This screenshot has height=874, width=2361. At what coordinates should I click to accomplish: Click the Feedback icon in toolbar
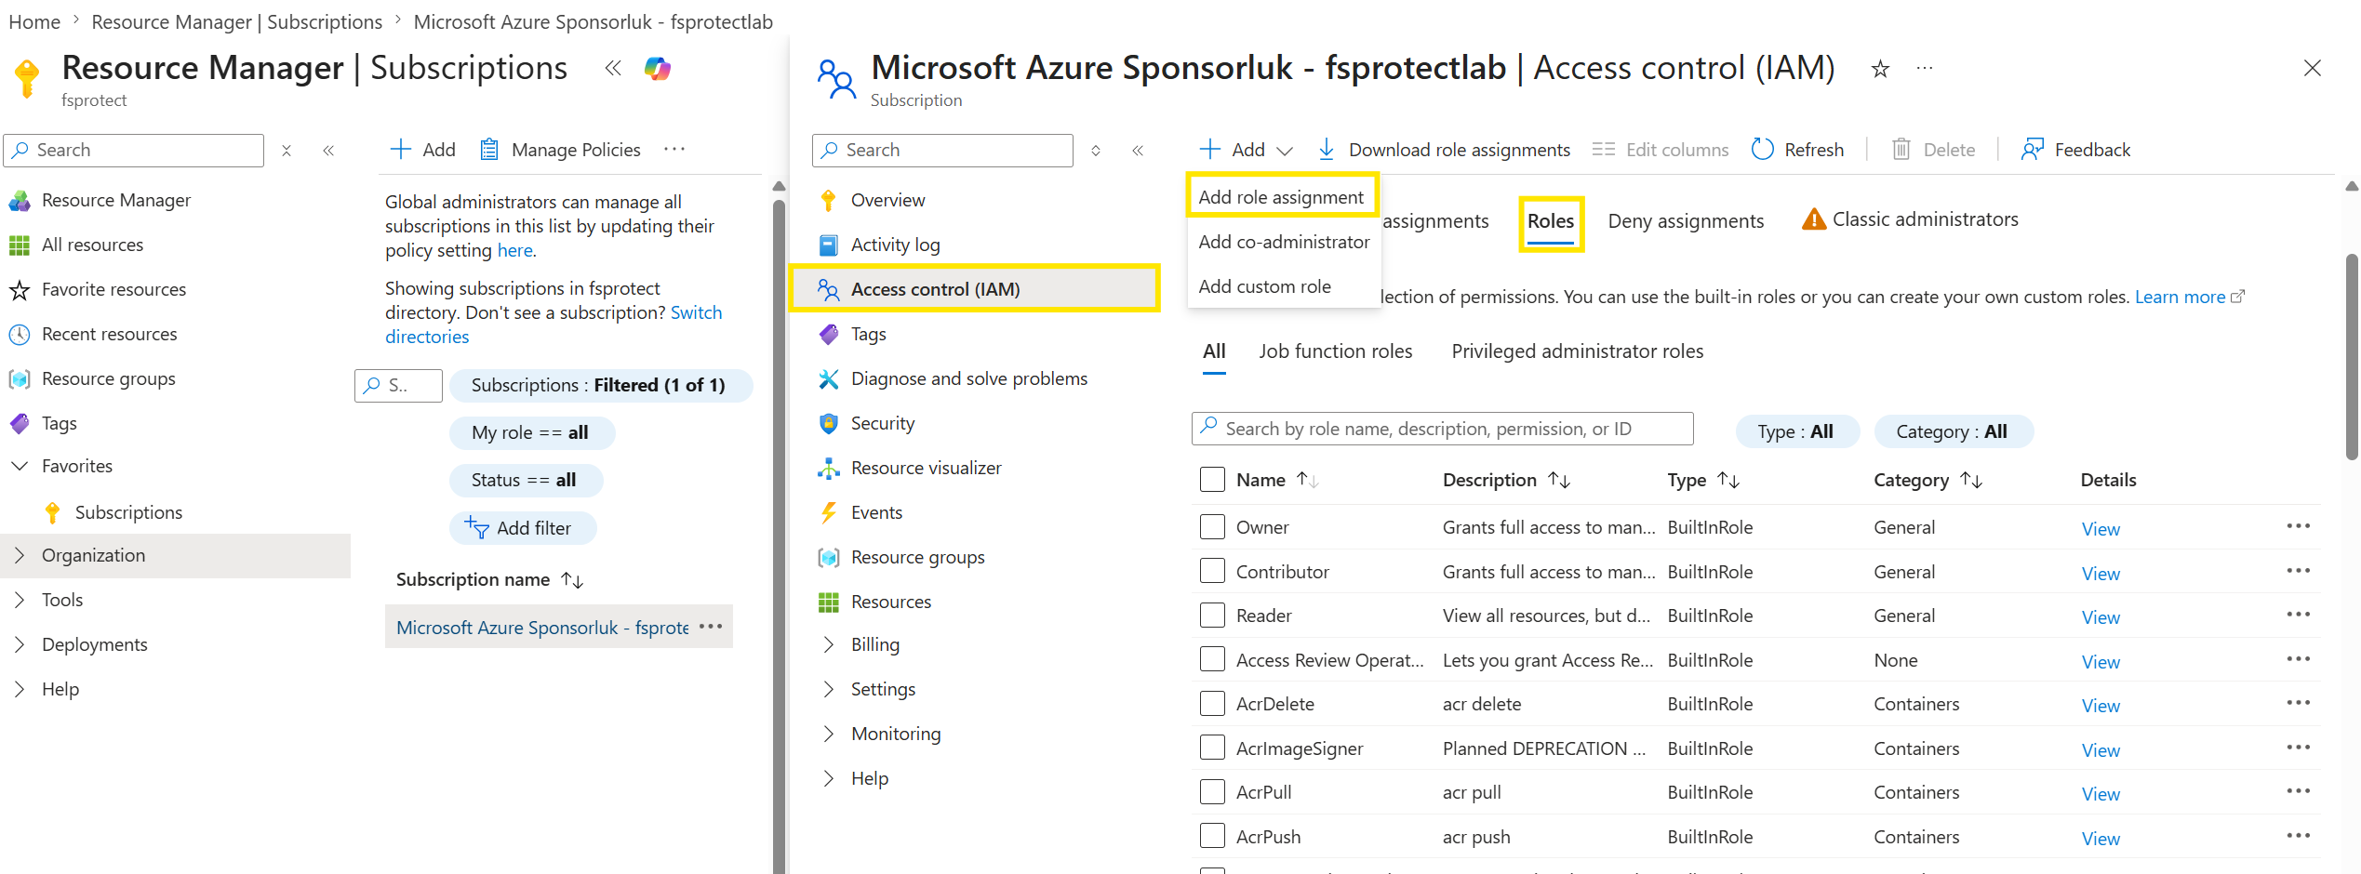click(x=2033, y=149)
